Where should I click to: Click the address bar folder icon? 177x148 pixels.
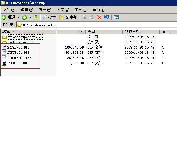click(19, 25)
